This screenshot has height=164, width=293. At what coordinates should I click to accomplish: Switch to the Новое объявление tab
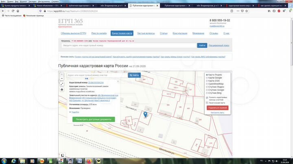pyautogui.click(x=48, y=6)
